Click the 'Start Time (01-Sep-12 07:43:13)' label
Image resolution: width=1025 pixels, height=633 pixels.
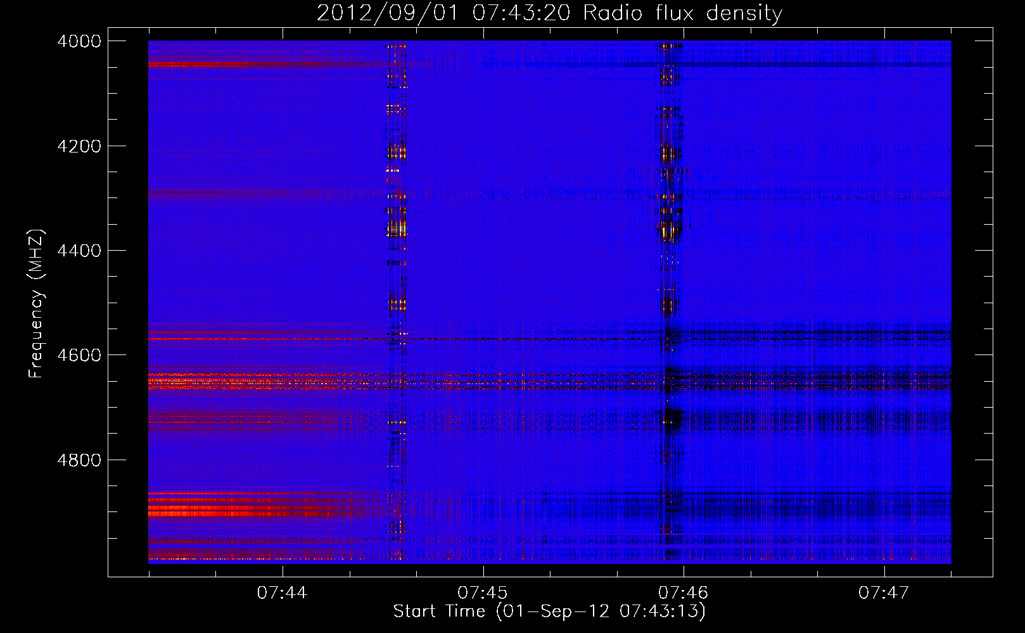point(549,611)
